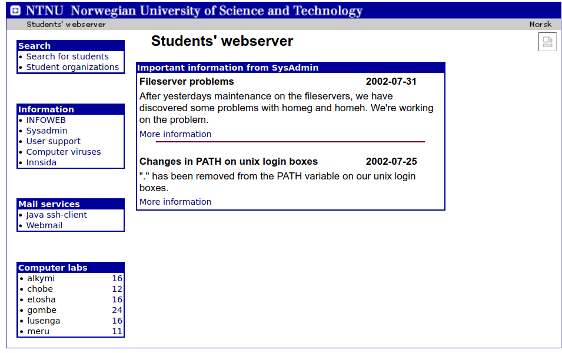Image resolution: width=562 pixels, height=353 pixels.
Task: Click the date 2002-07-31
Action: click(x=391, y=81)
